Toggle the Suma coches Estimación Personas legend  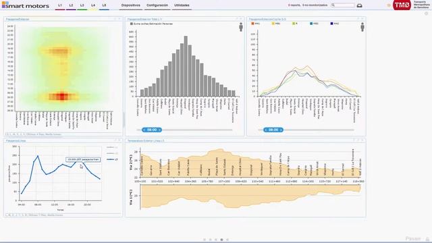point(151,24)
